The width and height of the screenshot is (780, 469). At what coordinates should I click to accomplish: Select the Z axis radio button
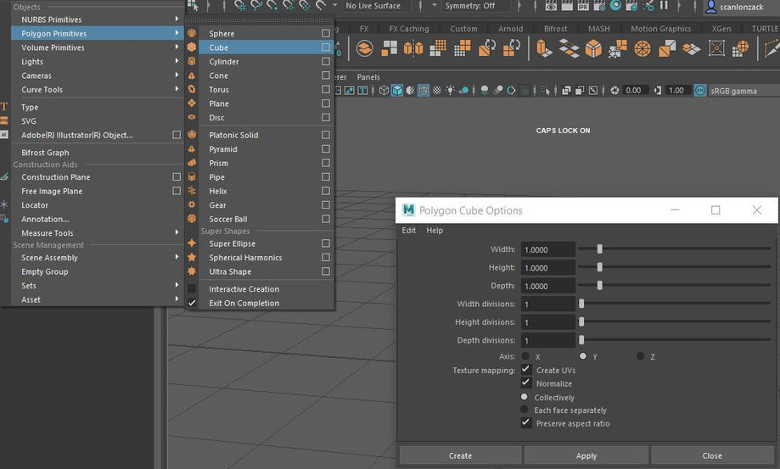[640, 356]
